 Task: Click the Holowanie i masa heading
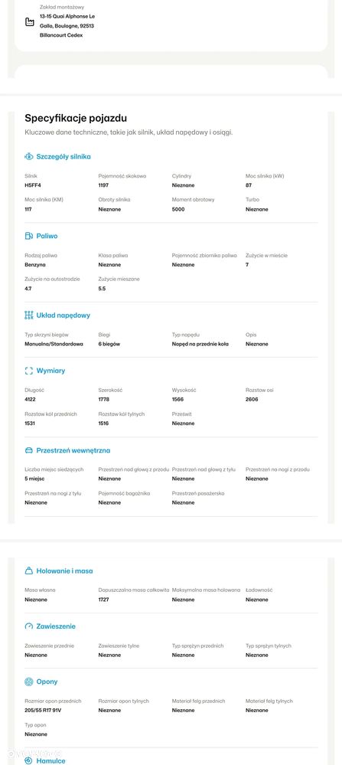64,570
